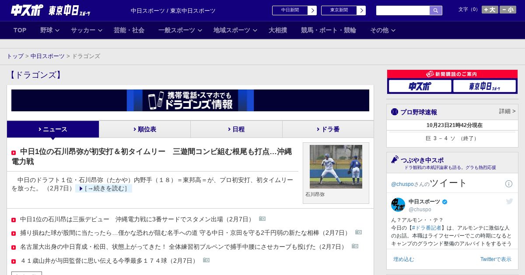
Task: Click the →続きを読む link
Action: pos(104,189)
